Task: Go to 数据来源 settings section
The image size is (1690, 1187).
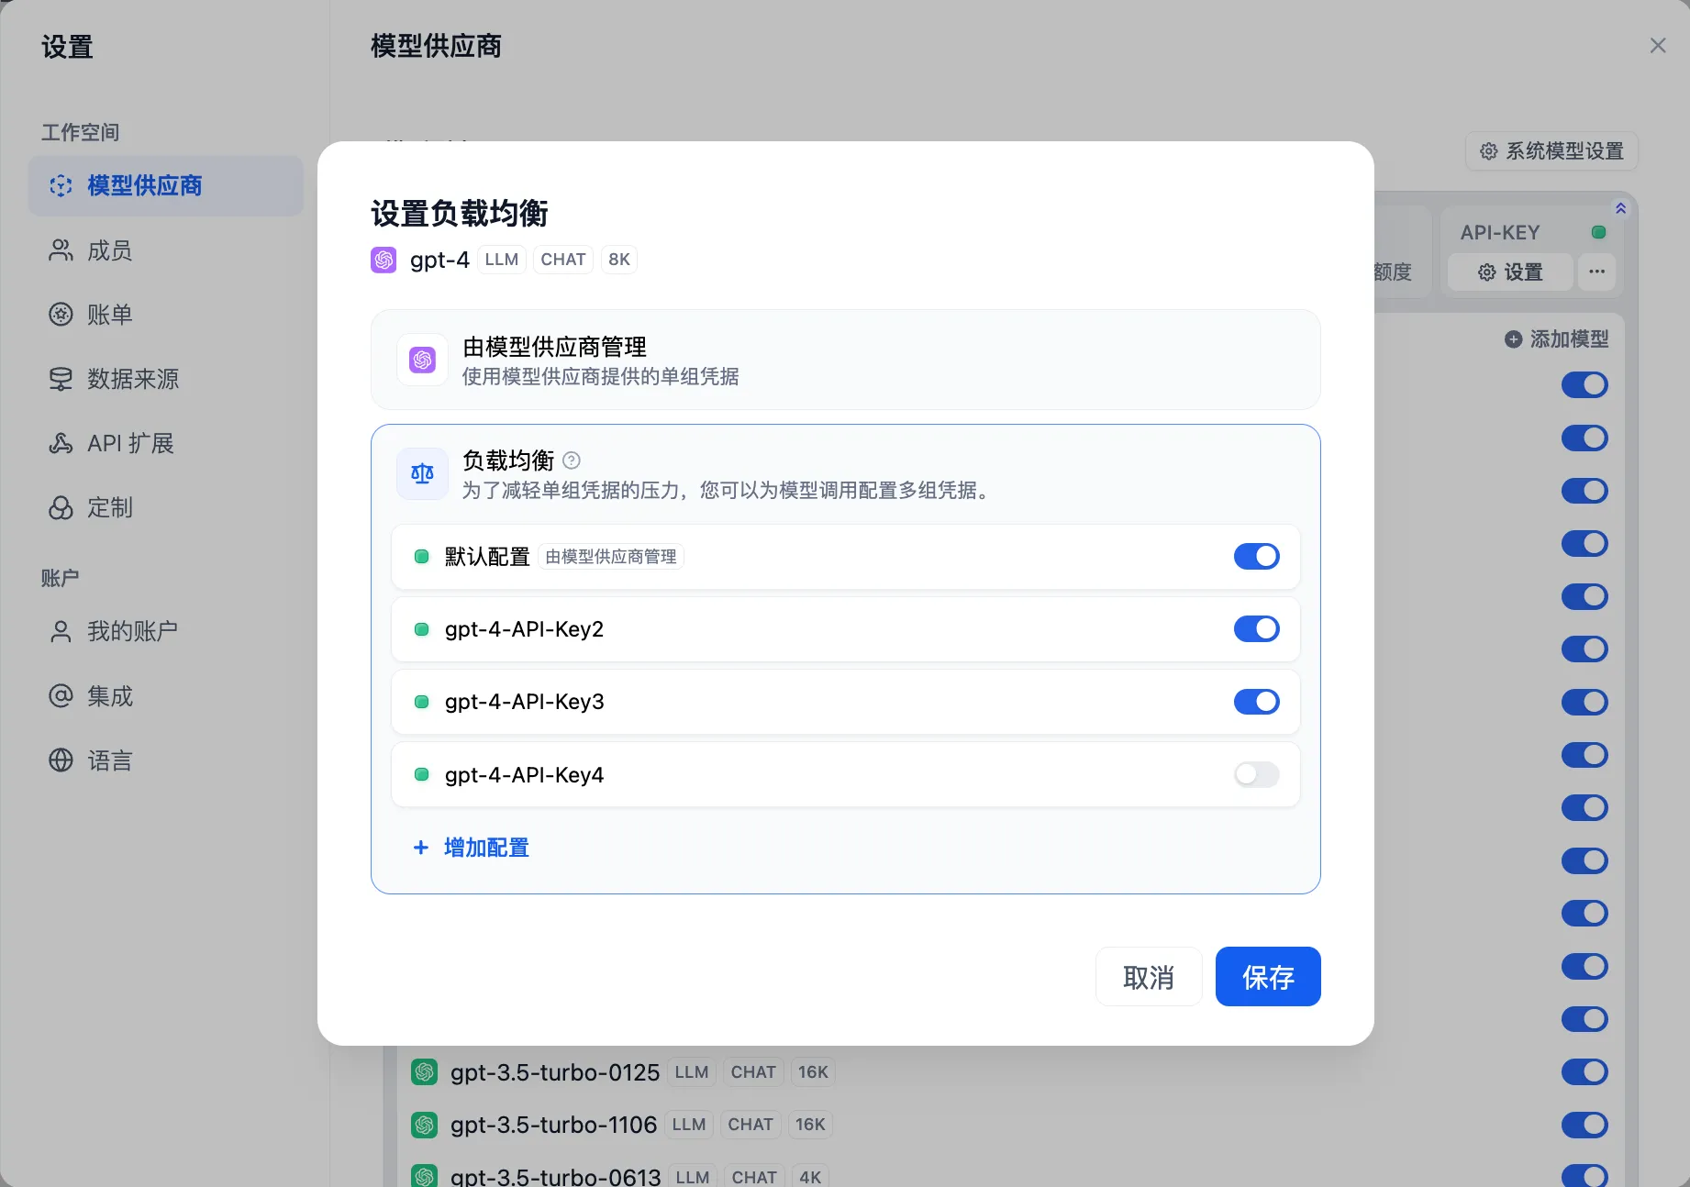Action: [x=132, y=379]
